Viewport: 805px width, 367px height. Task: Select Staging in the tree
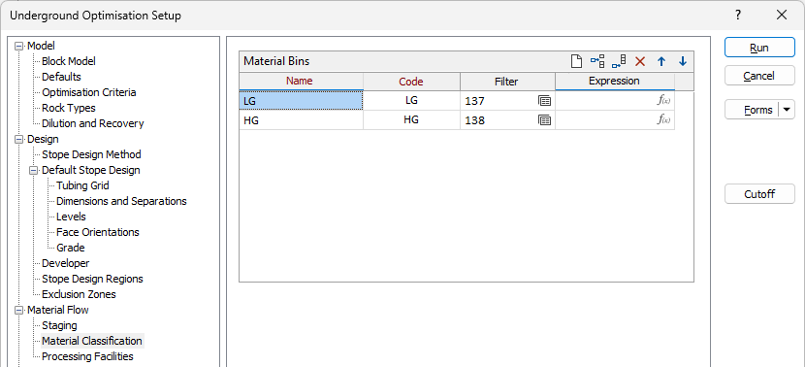(59, 325)
